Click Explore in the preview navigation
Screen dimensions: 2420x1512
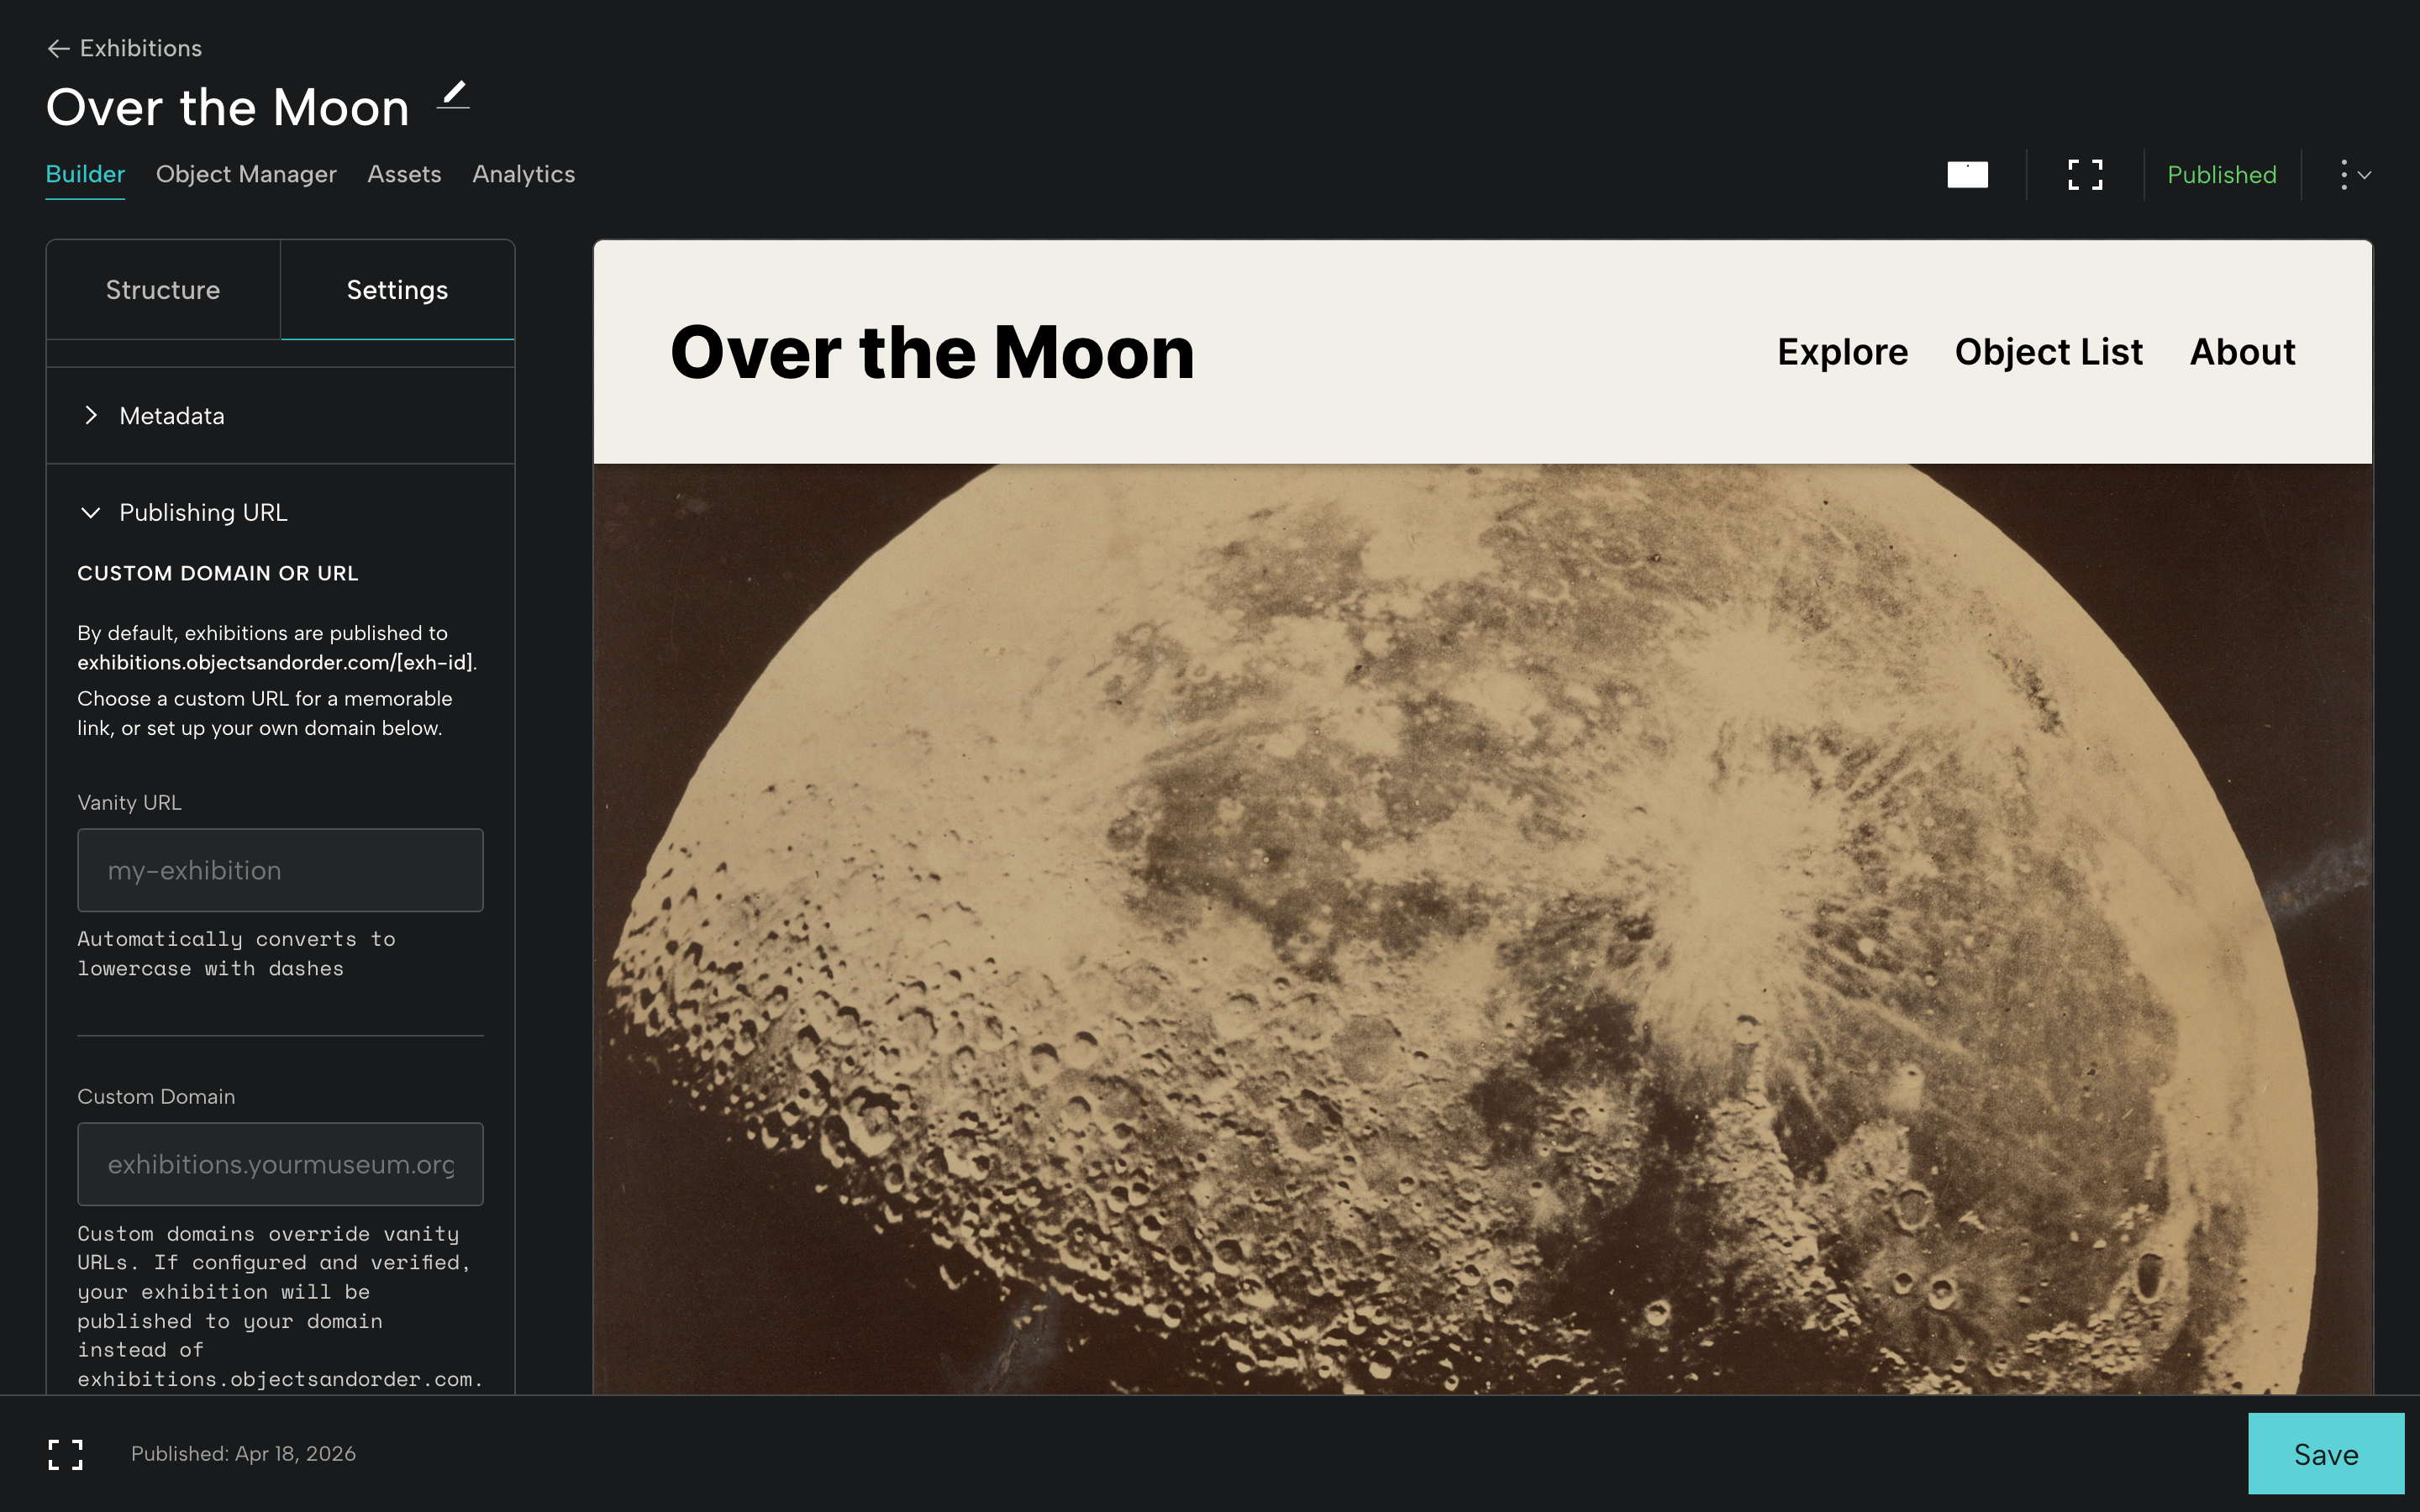tap(1842, 352)
